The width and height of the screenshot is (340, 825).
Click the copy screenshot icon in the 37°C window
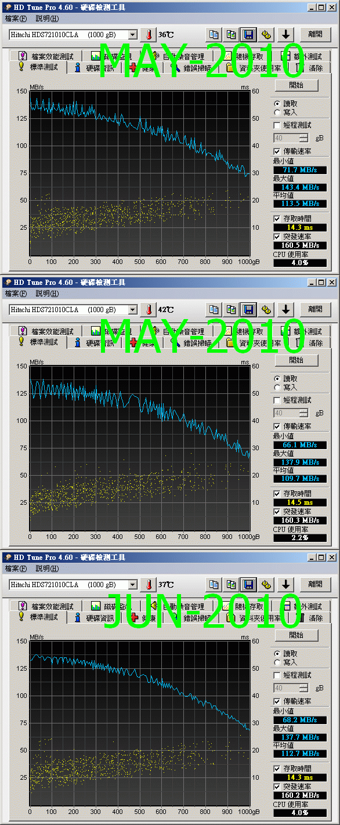point(232,584)
